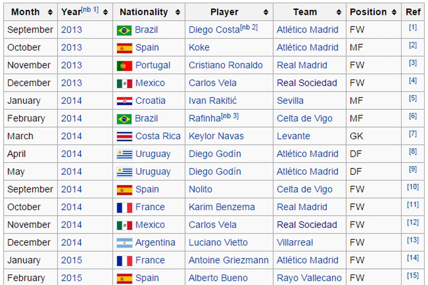Viewport: 428px width, 285px height.
Task: Open the 2015 year link for January
Action: point(71,260)
